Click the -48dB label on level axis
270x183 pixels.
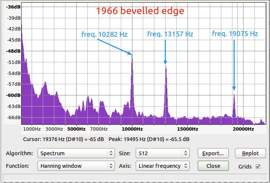[13, 51]
